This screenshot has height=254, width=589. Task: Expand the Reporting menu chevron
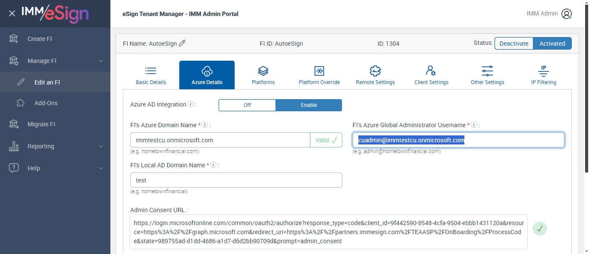(101, 146)
